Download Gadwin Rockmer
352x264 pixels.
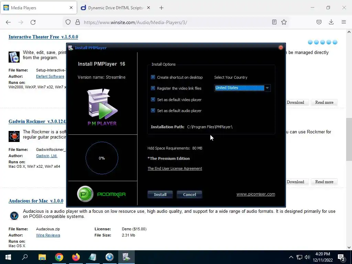coord(297,182)
